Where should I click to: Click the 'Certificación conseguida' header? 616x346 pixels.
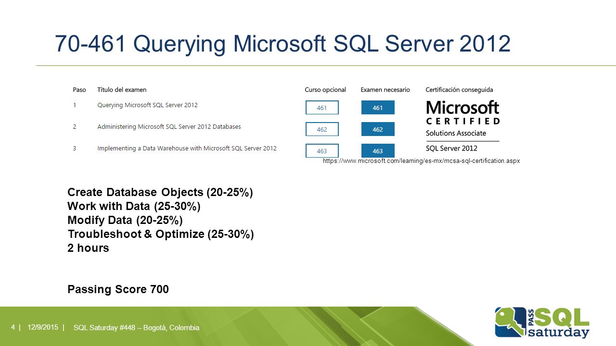pos(459,90)
